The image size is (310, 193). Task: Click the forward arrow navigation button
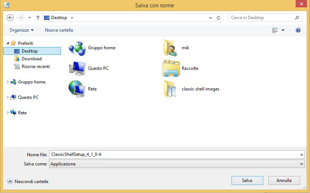click(x=21, y=18)
